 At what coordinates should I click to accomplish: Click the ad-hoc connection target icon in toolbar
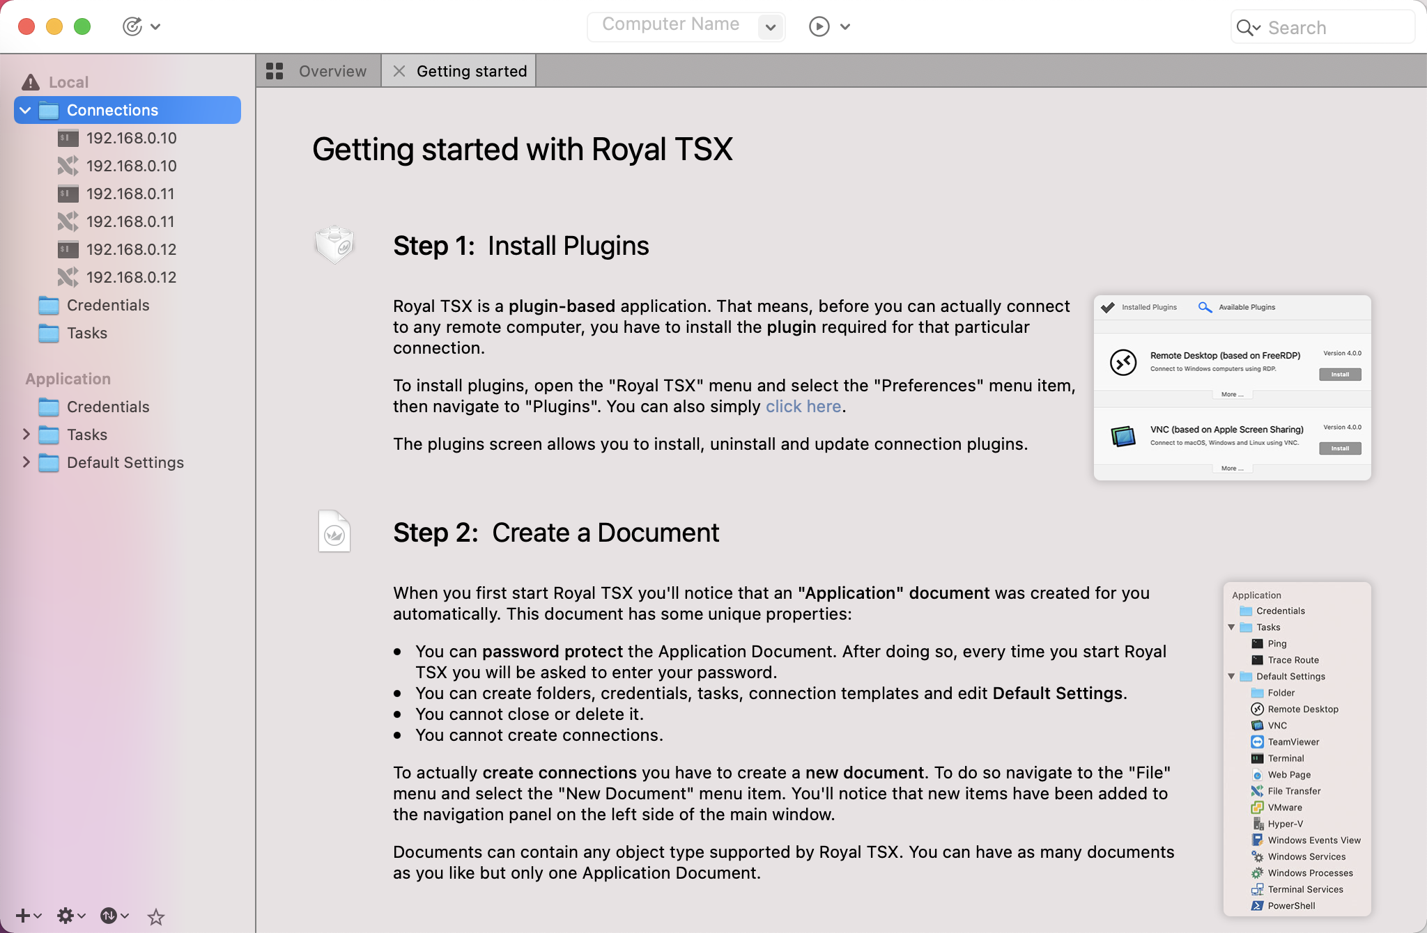tap(132, 26)
